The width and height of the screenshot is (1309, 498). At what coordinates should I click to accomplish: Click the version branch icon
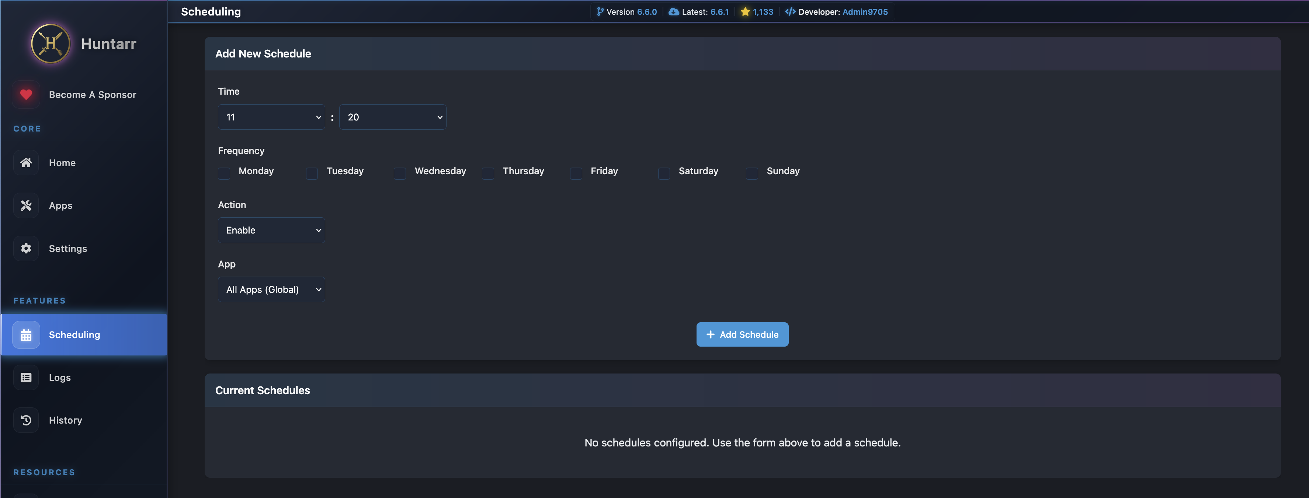click(600, 12)
